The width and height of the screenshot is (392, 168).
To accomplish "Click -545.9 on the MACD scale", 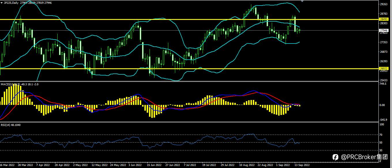I will click(x=384, y=120).
